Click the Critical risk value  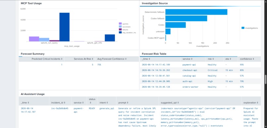(x=213, y=70)
